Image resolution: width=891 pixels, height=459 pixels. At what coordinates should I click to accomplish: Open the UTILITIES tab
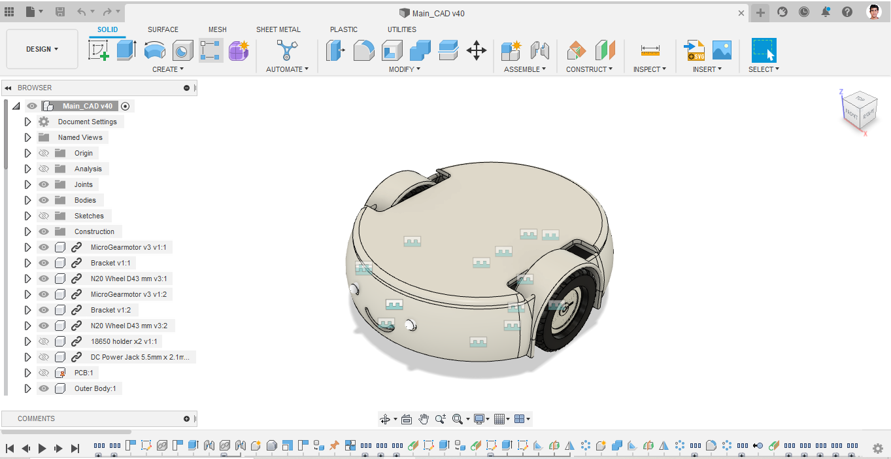pyautogui.click(x=401, y=29)
